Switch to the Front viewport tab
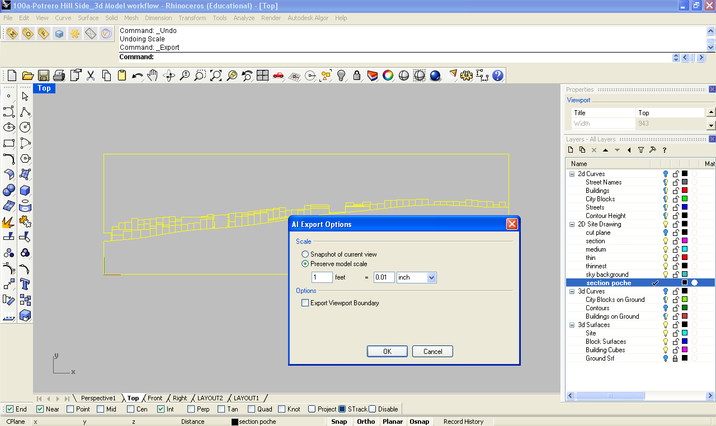This screenshot has height=426, width=716. pos(155,398)
